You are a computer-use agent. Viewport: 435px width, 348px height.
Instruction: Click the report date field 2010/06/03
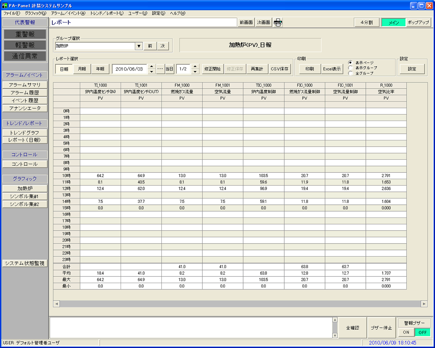(x=130, y=69)
